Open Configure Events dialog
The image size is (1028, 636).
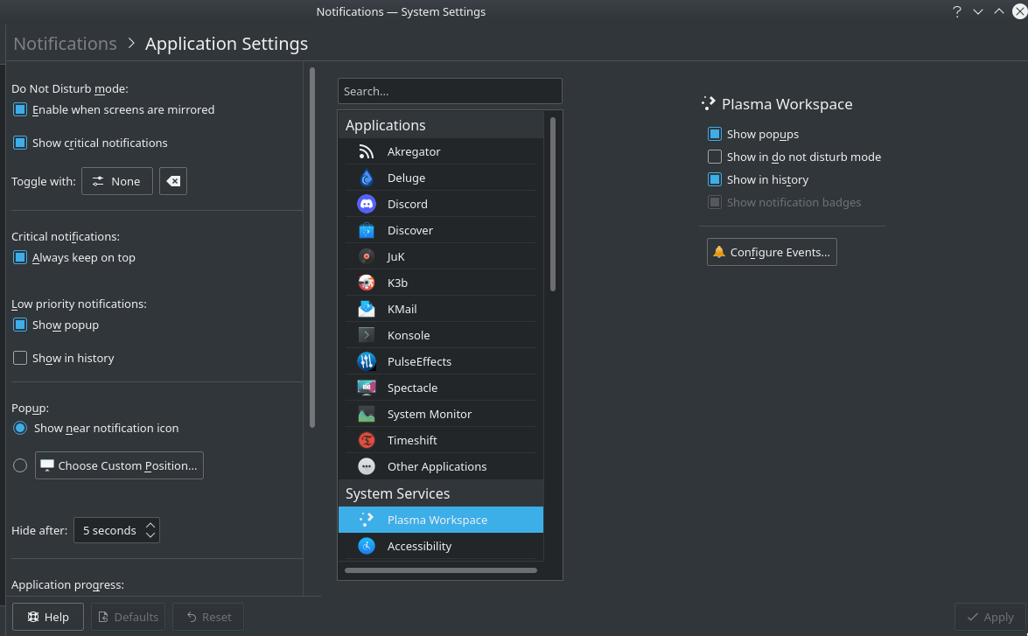(772, 252)
